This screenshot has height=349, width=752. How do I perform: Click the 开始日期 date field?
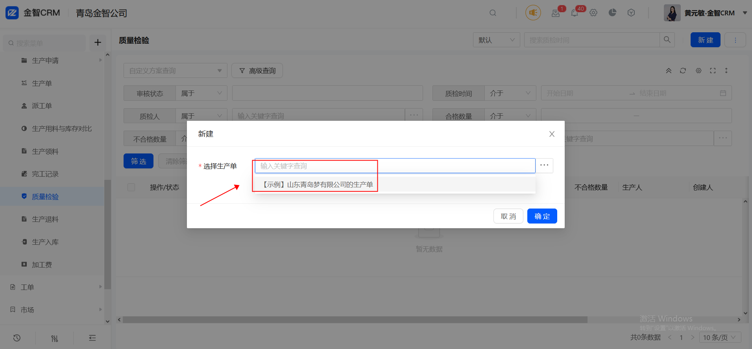pyautogui.click(x=584, y=93)
